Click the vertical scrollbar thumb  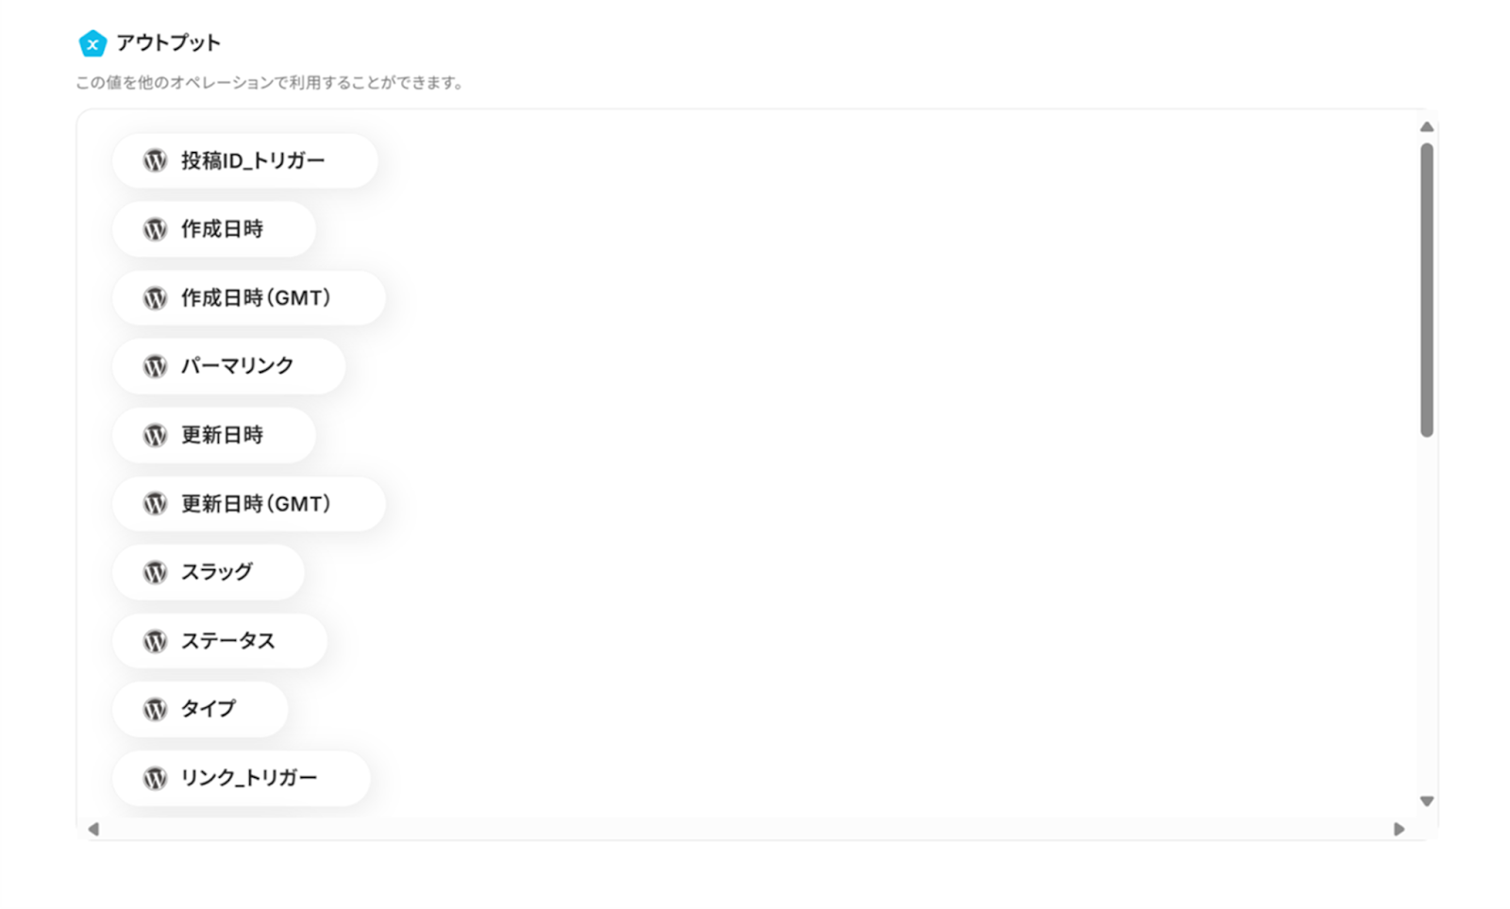tap(1427, 289)
